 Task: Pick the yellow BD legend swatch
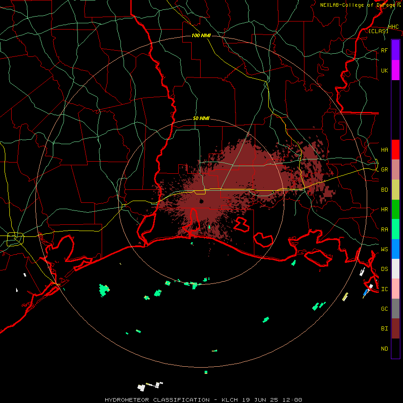click(x=395, y=189)
